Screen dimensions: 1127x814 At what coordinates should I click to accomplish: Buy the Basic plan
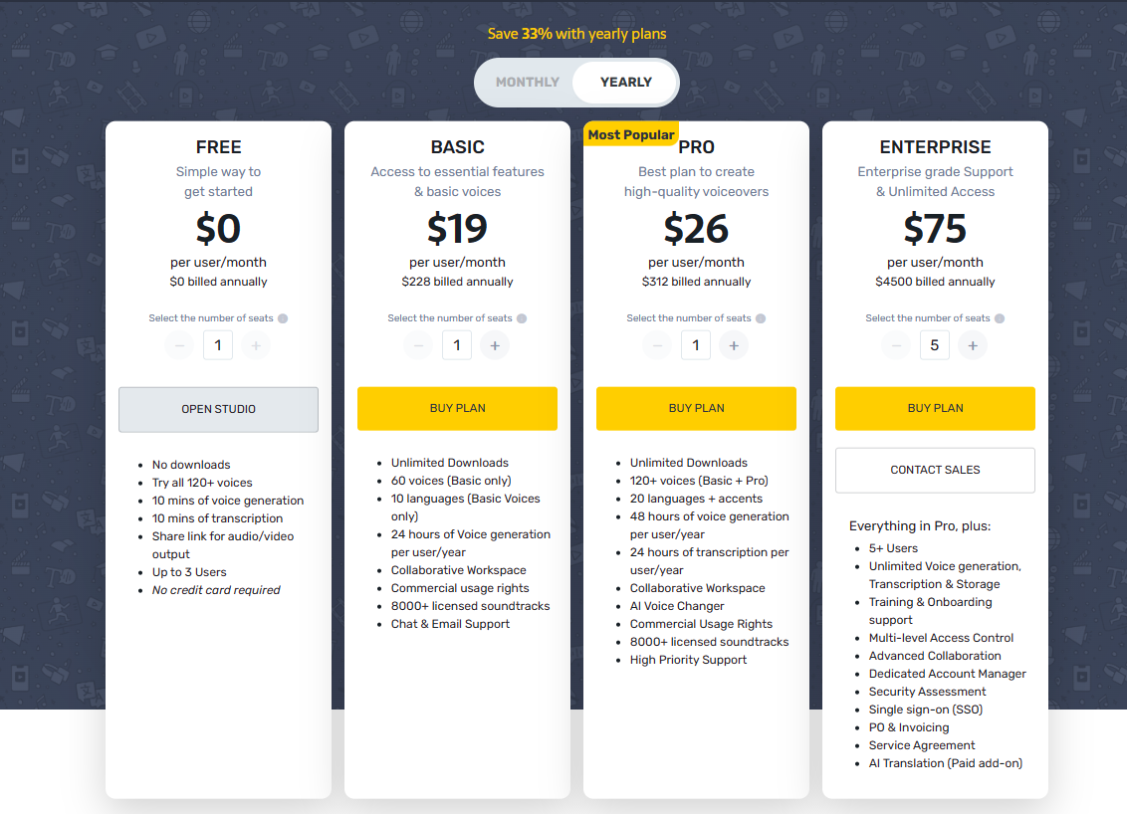pos(457,408)
